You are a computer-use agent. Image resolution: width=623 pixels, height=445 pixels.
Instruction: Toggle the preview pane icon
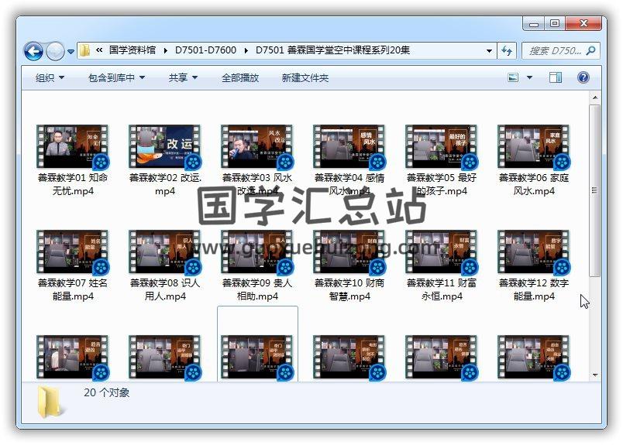tap(556, 77)
